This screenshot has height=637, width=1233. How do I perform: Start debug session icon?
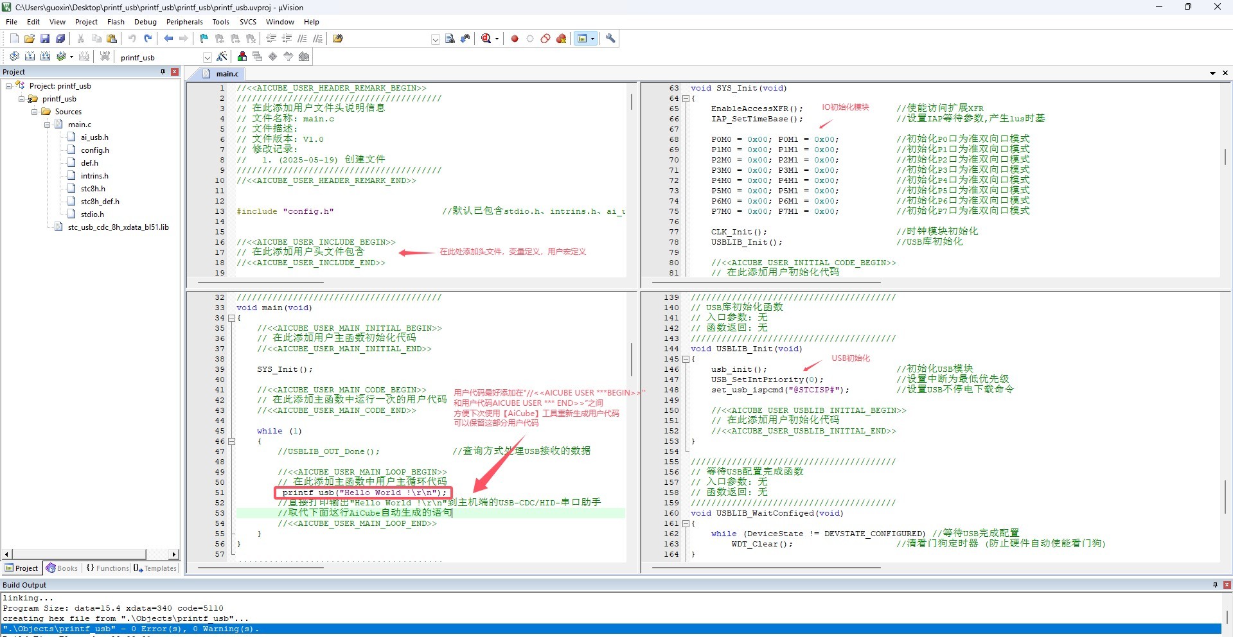coord(486,39)
